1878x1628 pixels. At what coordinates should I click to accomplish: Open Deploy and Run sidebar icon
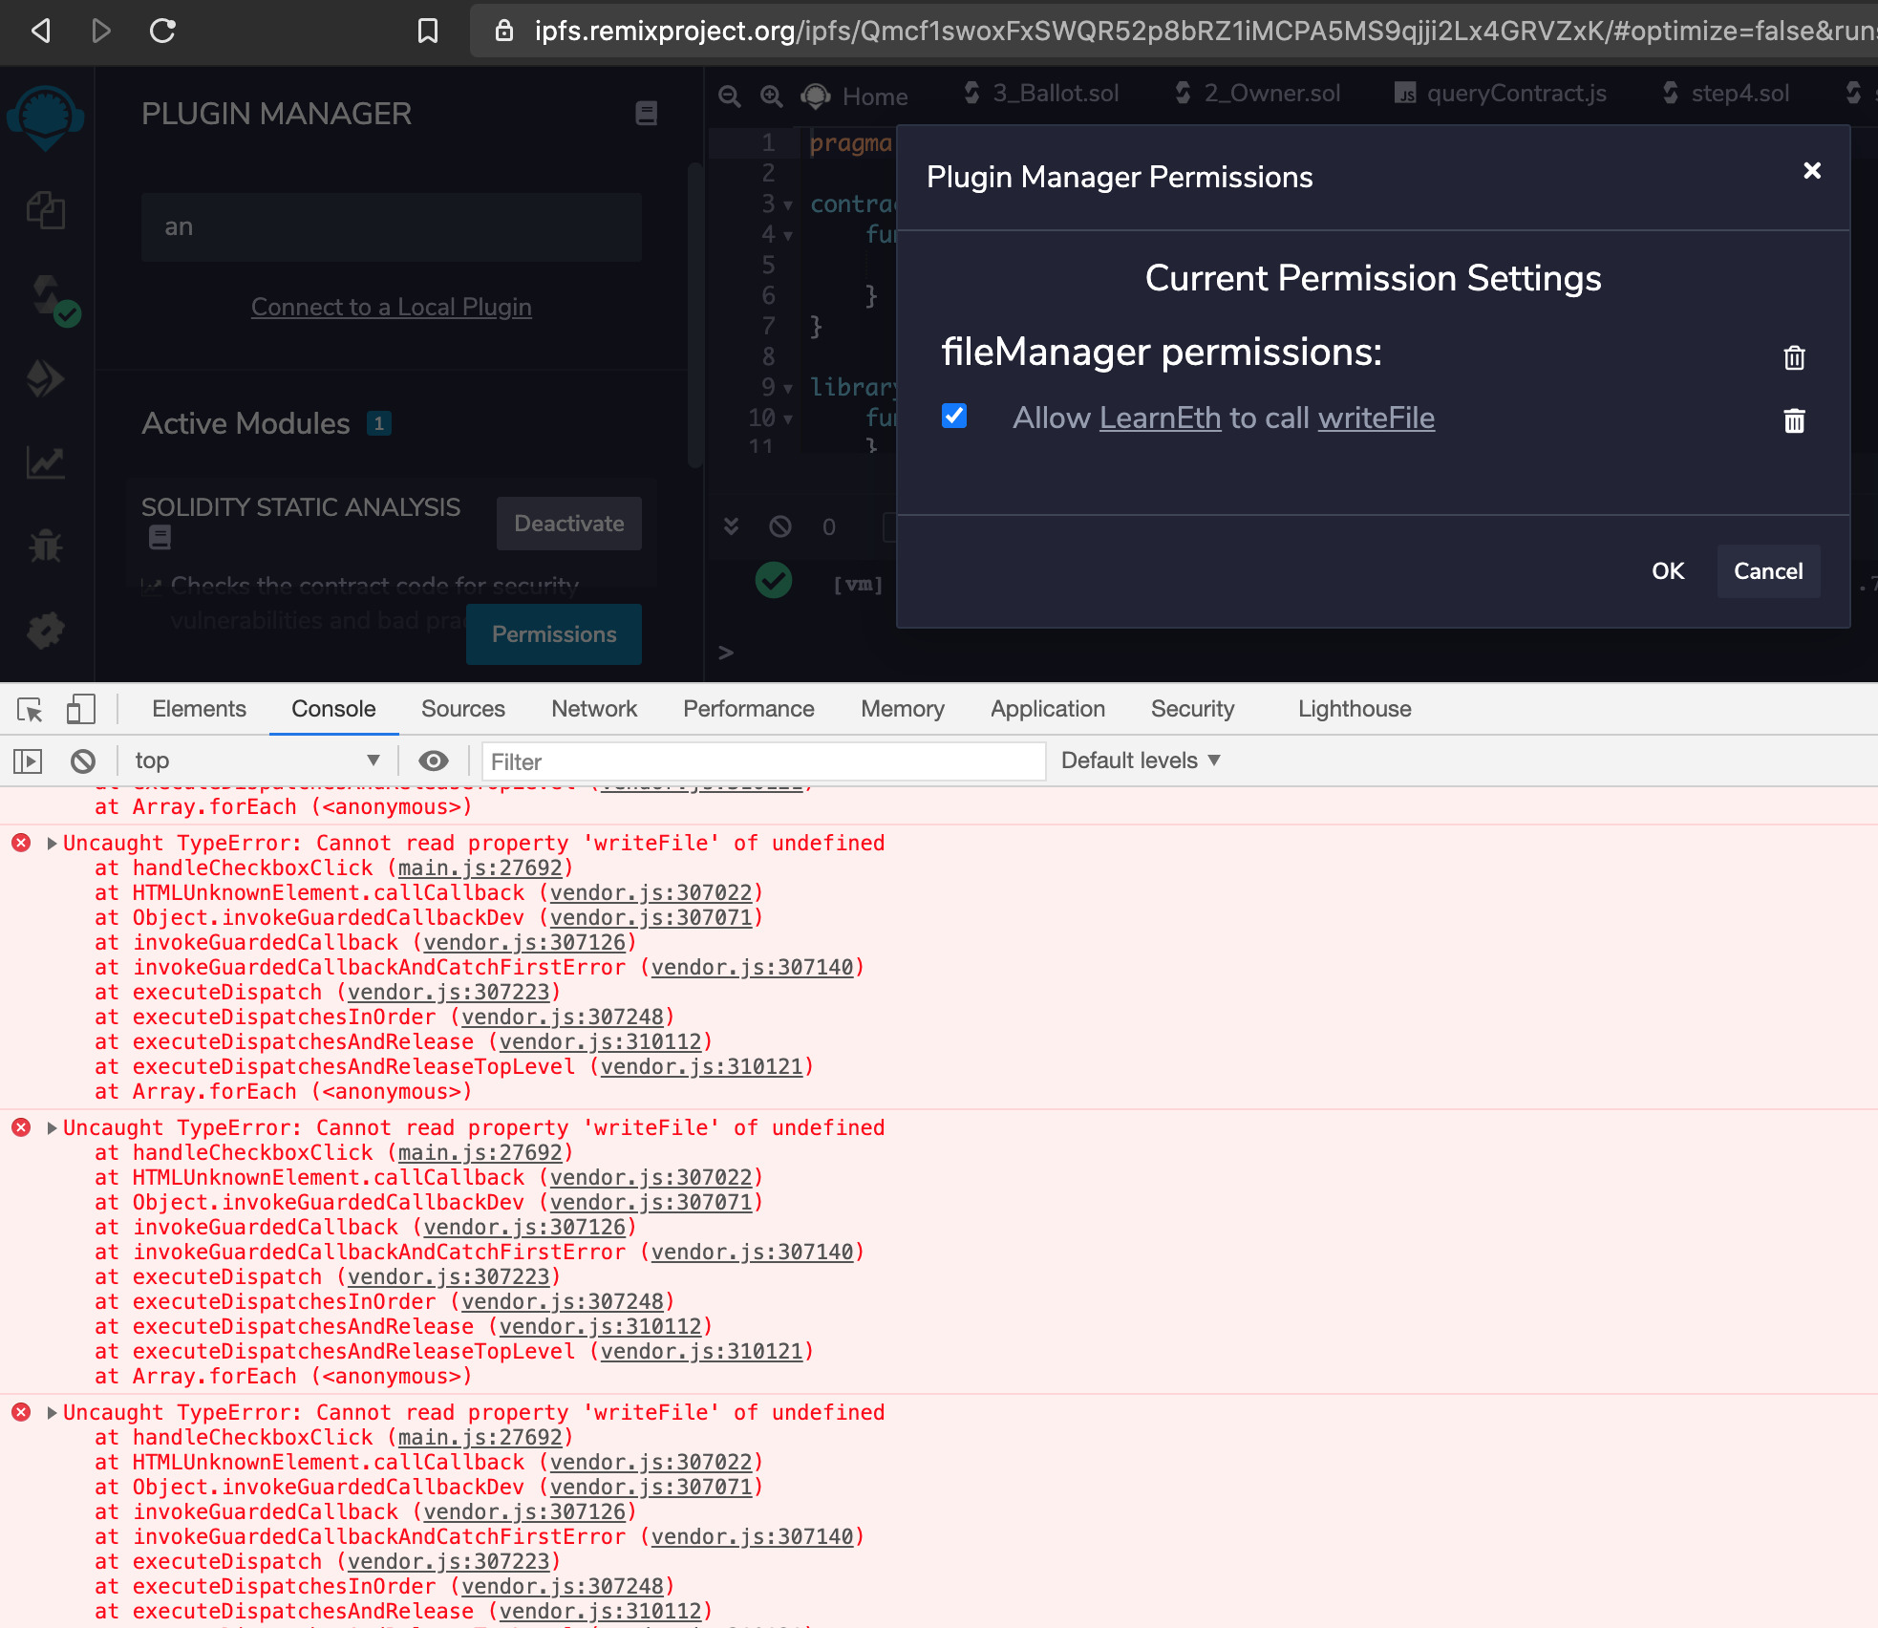[x=45, y=379]
